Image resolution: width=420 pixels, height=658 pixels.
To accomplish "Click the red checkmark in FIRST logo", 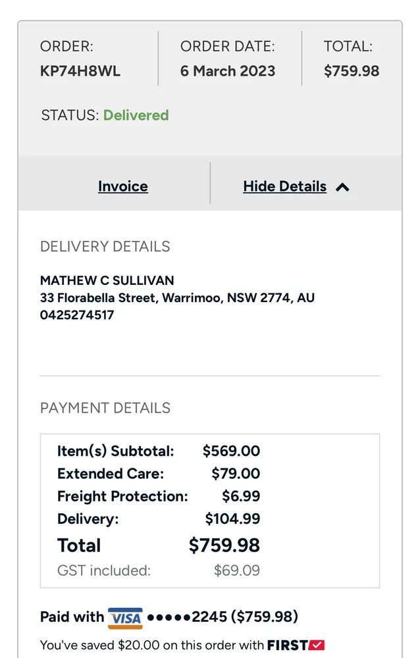I will [x=317, y=645].
